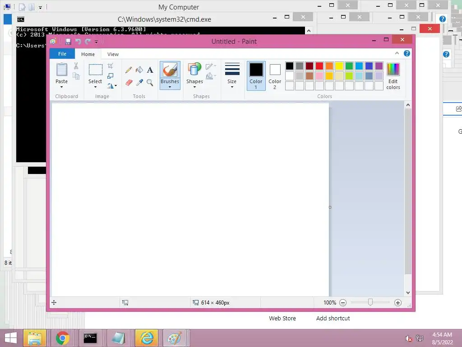Click zoom out minus button
Screen dimensions: 462x347
[x=343, y=302]
